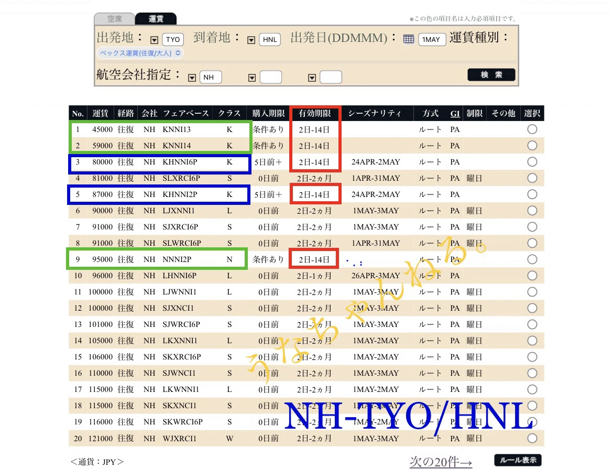The height and width of the screenshot is (469, 613).
Task: Select radio for fare LKWNNI1 row 17
Action: click(532, 389)
